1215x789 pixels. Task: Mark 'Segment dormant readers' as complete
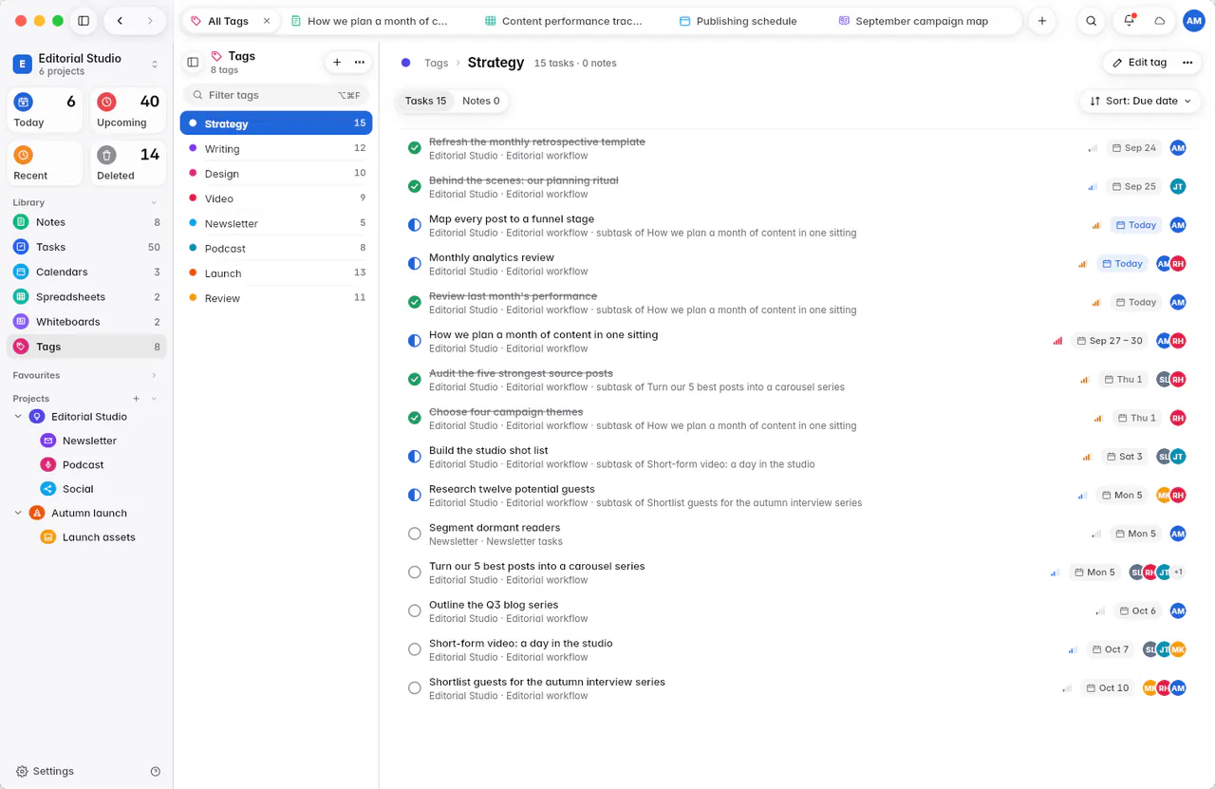(415, 534)
